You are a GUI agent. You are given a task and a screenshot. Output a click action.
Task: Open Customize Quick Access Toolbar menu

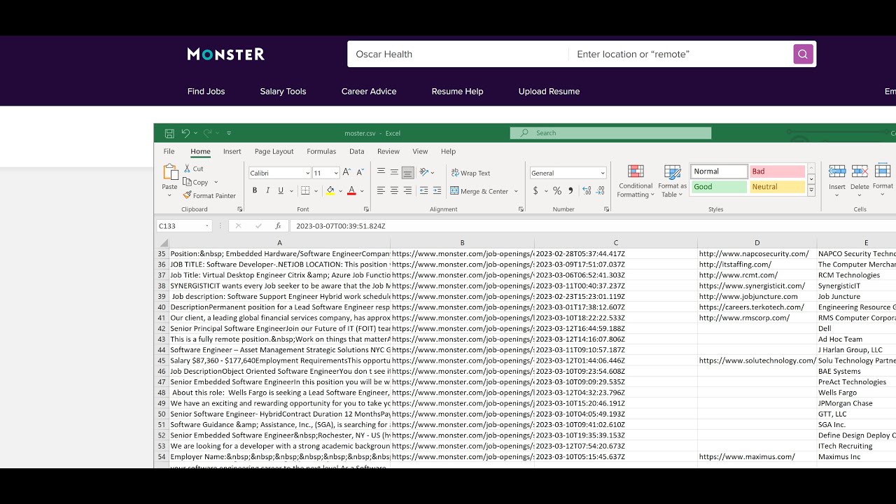pyautogui.click(x=229, y=133)
